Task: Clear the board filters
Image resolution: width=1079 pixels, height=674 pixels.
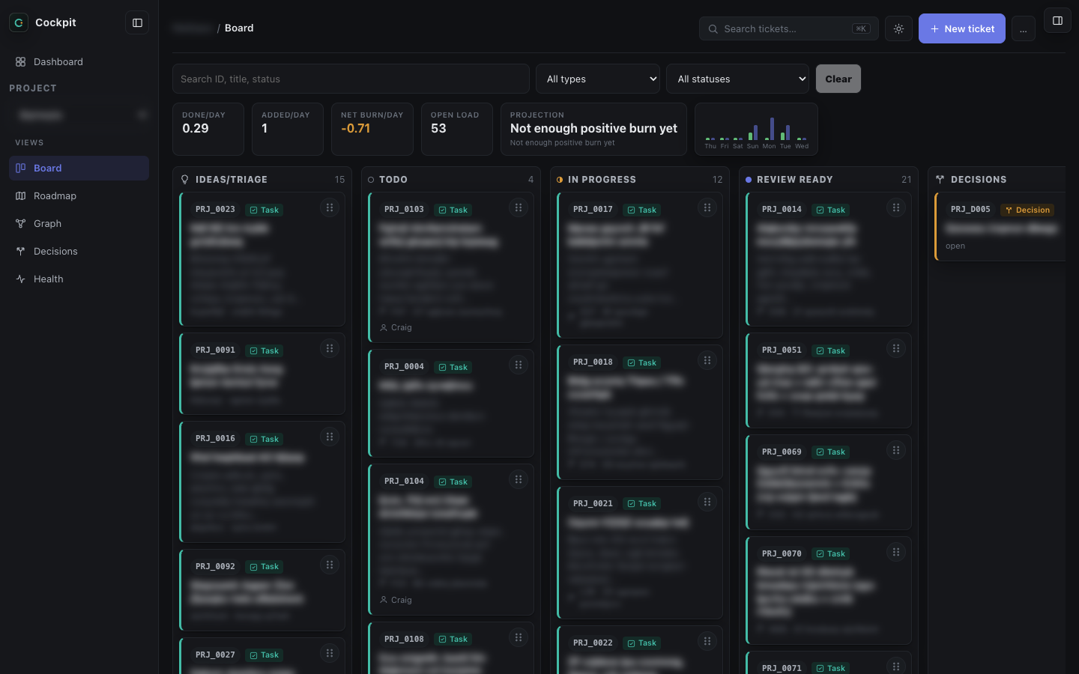Action: 838,79
